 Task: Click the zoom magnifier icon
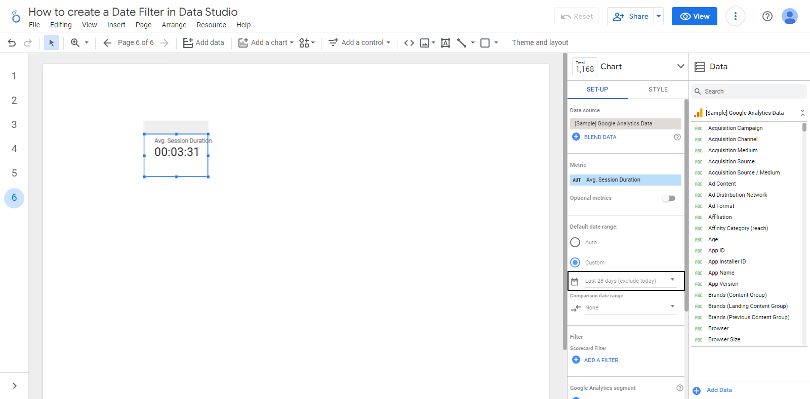[x=75, y=43]
